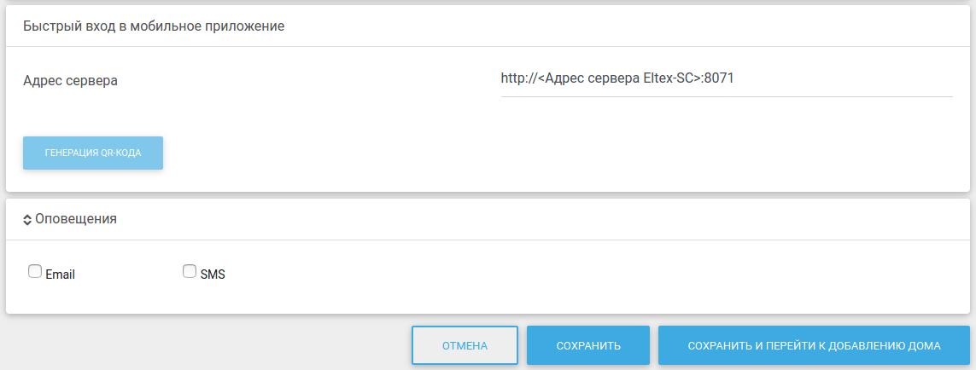The width and height of the screenshot is (976, 370).
Task: Click the SMS label text
Action: [x=213, y=275]
